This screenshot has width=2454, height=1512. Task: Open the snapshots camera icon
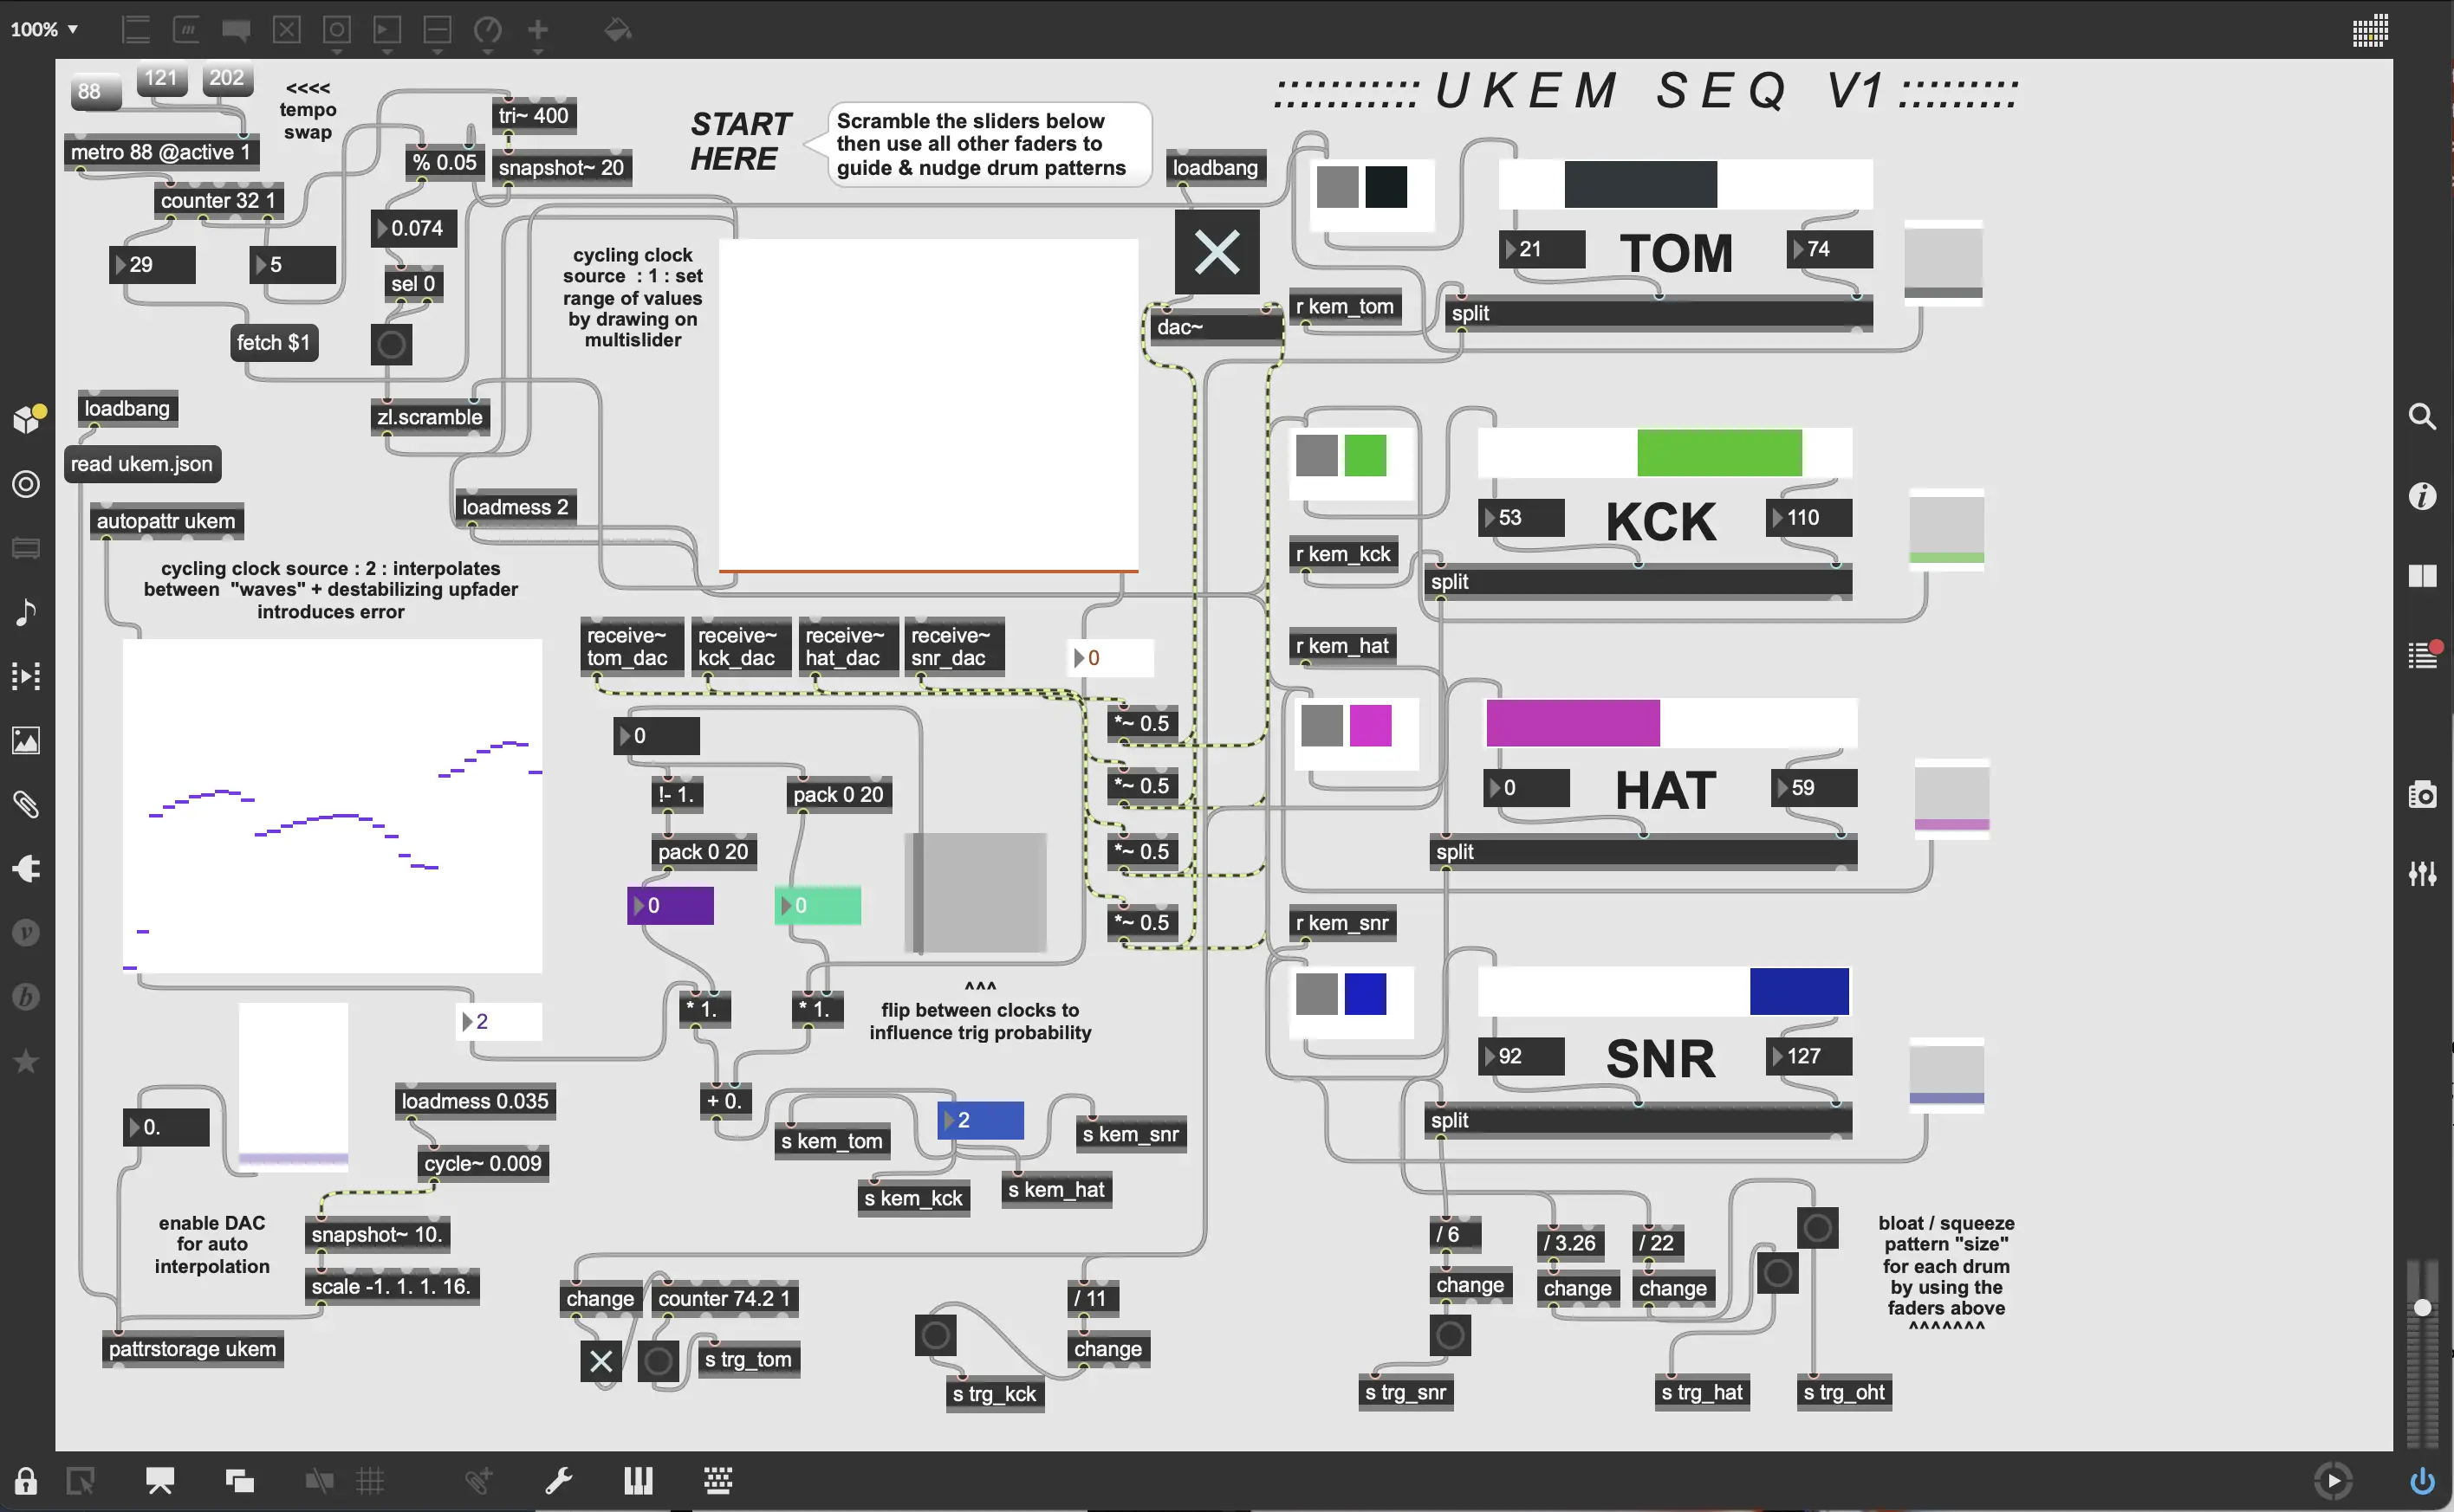click(x=2422, y=795)
